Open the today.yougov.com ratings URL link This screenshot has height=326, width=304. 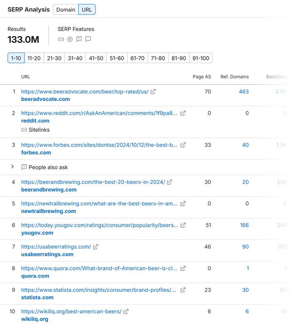pos(100,225)
